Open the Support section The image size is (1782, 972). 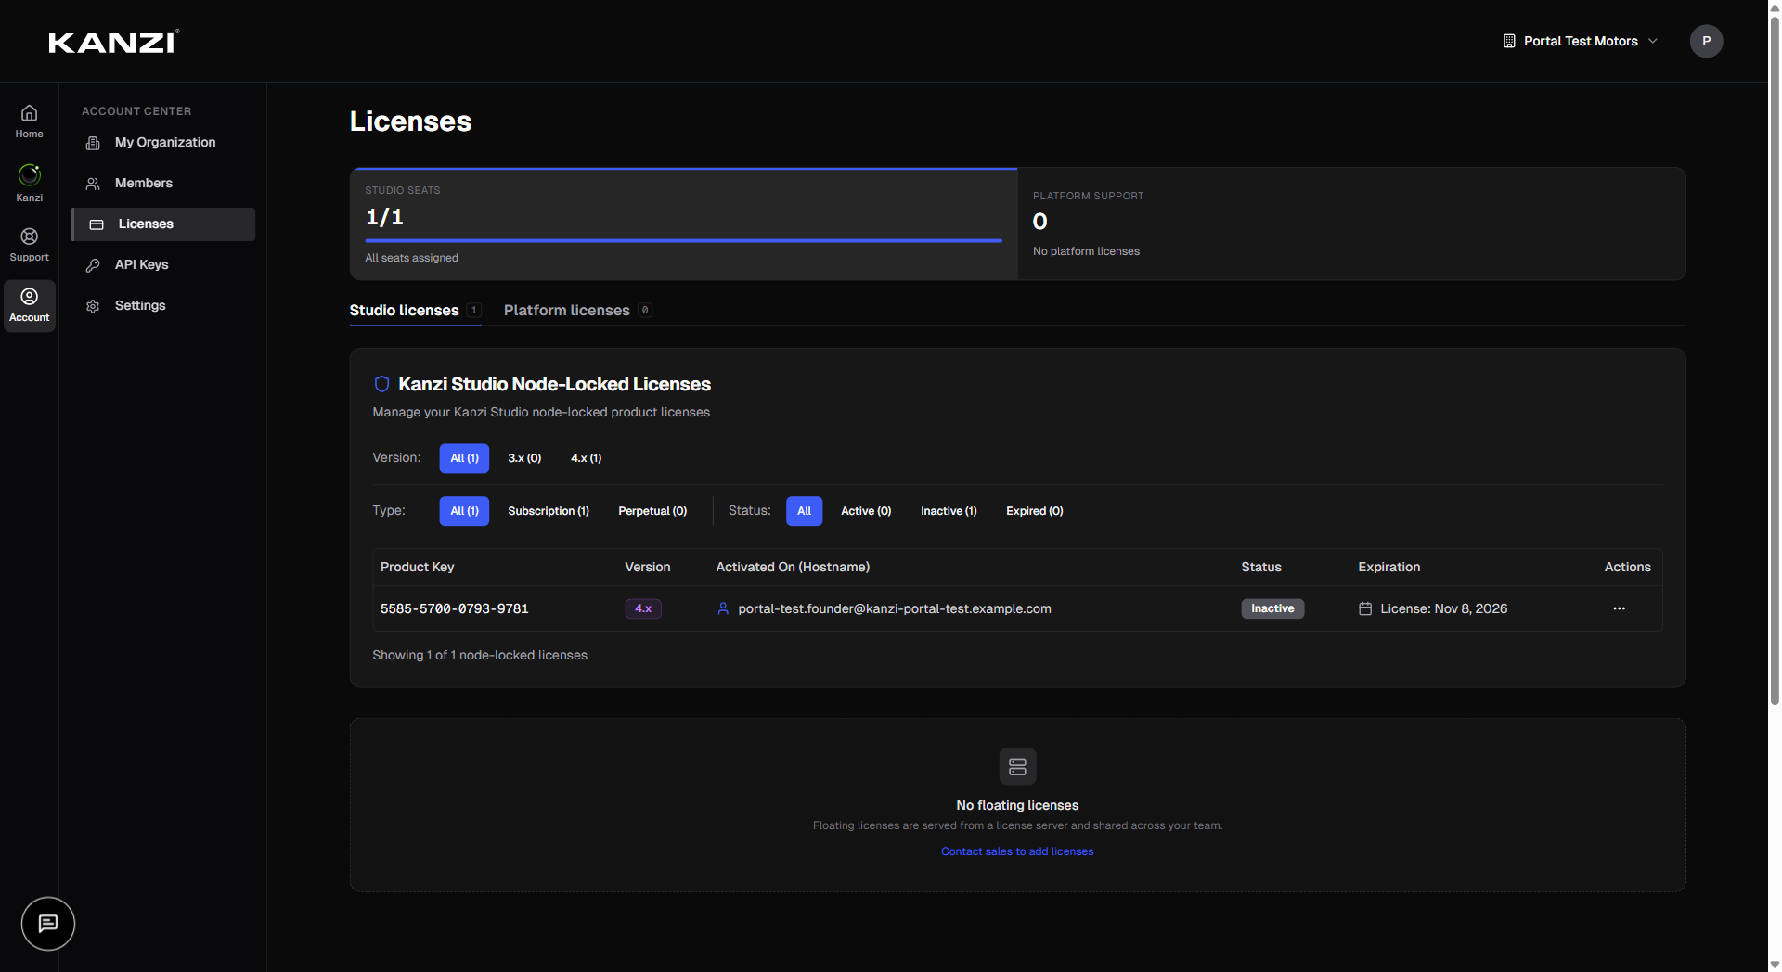(30, 245)
